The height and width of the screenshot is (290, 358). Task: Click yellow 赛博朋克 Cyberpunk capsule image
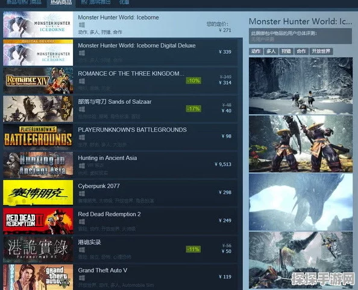(x=38, y=193)
